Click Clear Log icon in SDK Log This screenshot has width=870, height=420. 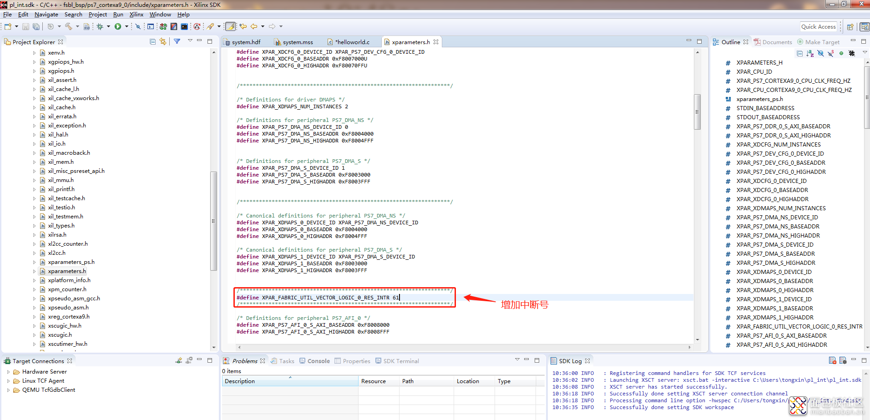click(x=832, y=360)
